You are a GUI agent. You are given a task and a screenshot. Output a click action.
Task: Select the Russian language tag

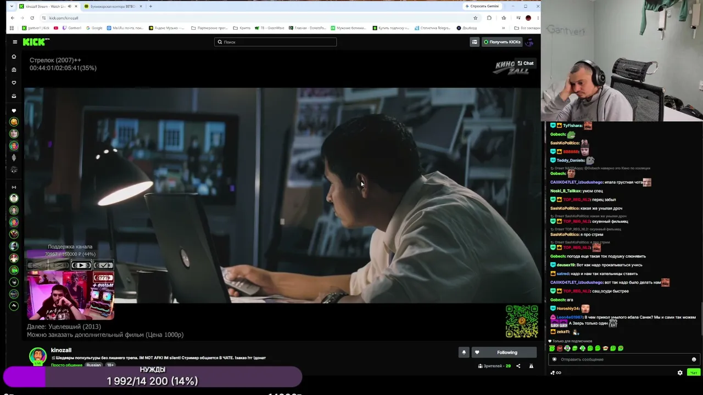click(94, 365)
